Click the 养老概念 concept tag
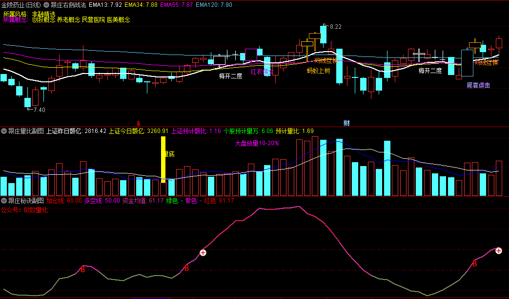 click(x=68, y=20)
